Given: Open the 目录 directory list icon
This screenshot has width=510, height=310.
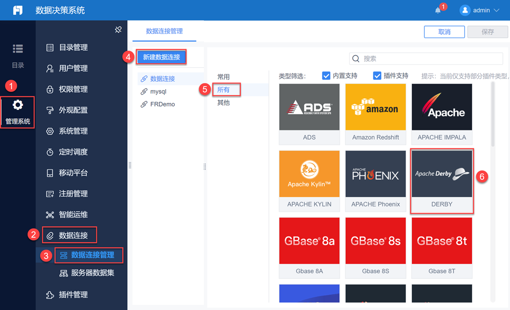Looking at the screenshot, I should [x=18, y=49].
